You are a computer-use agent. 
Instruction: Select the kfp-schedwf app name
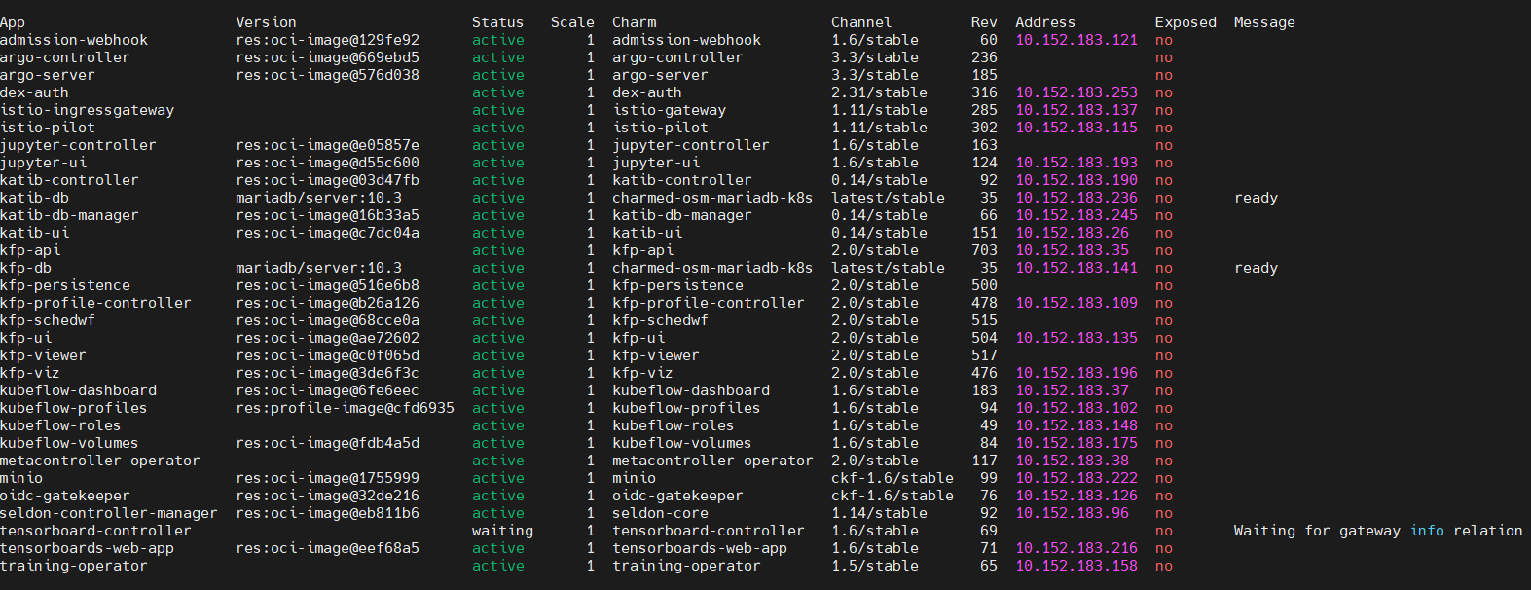48,320
